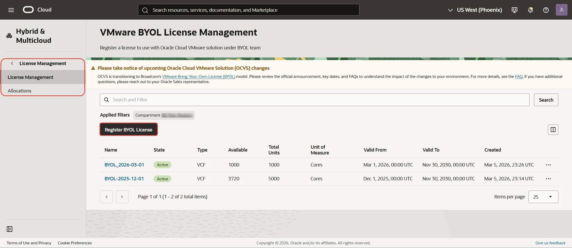Open the notifications bell
Viewport: 572px width, 248px height.
tap(530, 10)
